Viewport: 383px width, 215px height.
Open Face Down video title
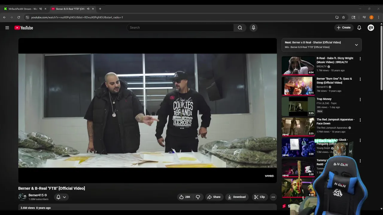click(x=335, y=122)
